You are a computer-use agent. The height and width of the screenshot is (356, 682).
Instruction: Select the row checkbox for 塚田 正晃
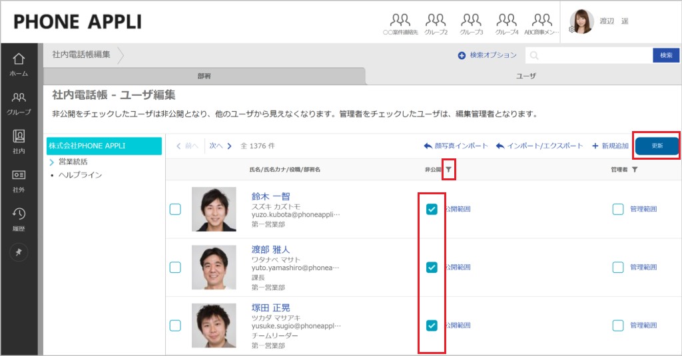coord(175,325)
